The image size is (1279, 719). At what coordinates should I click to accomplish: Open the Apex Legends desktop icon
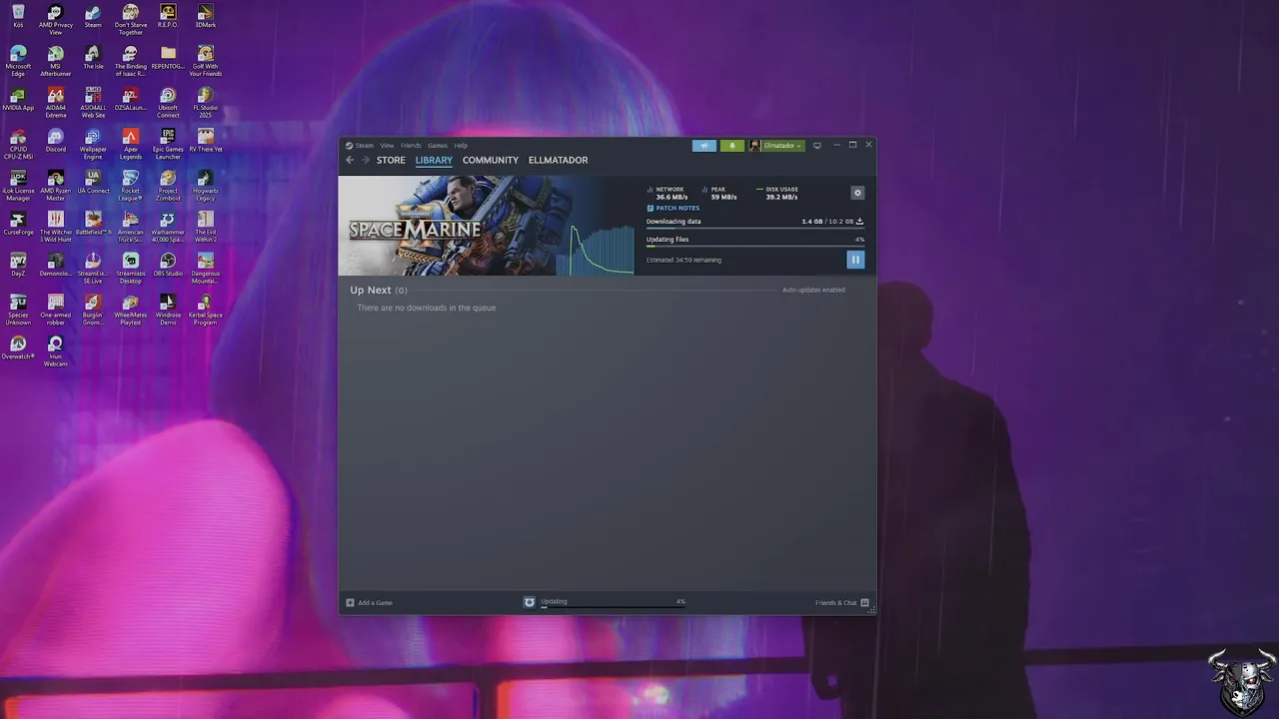(x=130, y=143)
